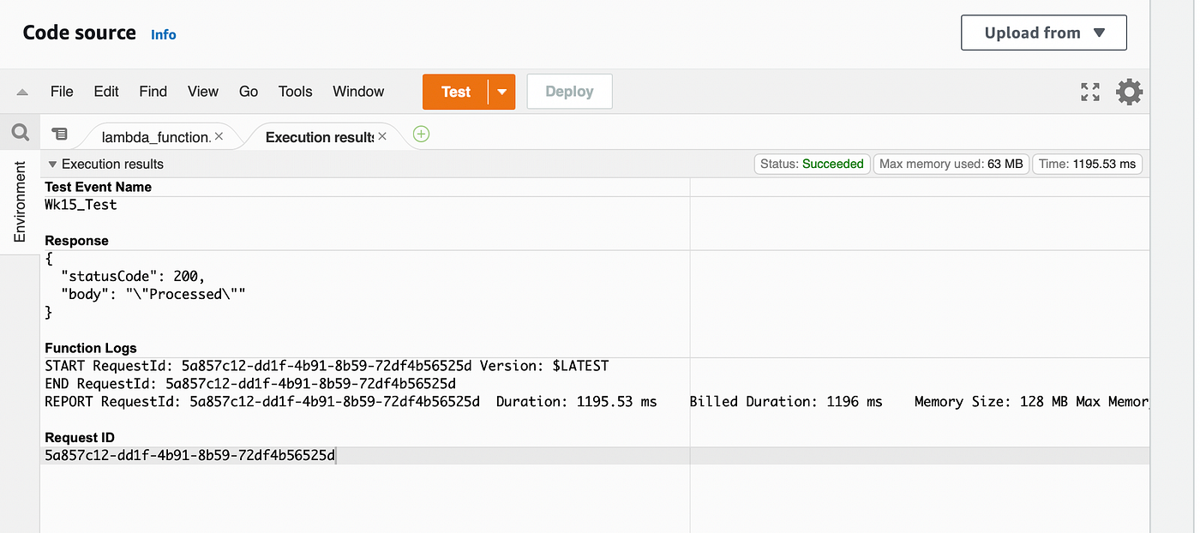Image resolution: width=1200 pixels, height=533 pixels.
Task: Enter fullscreen using the expand arrows icon
Action: coord(1089,92)
